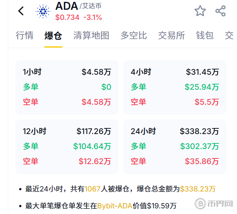The image size is (237, 214).
Task: Select the 爆仓 tab
Action: pyautogui.click(x=53, y=36)
